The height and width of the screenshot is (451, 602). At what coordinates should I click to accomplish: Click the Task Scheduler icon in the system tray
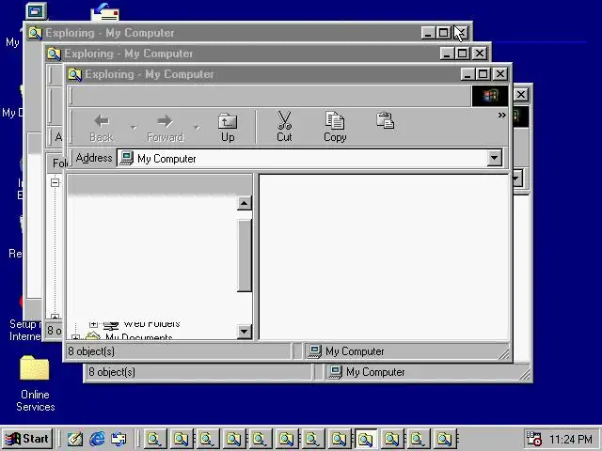[534, 439]
